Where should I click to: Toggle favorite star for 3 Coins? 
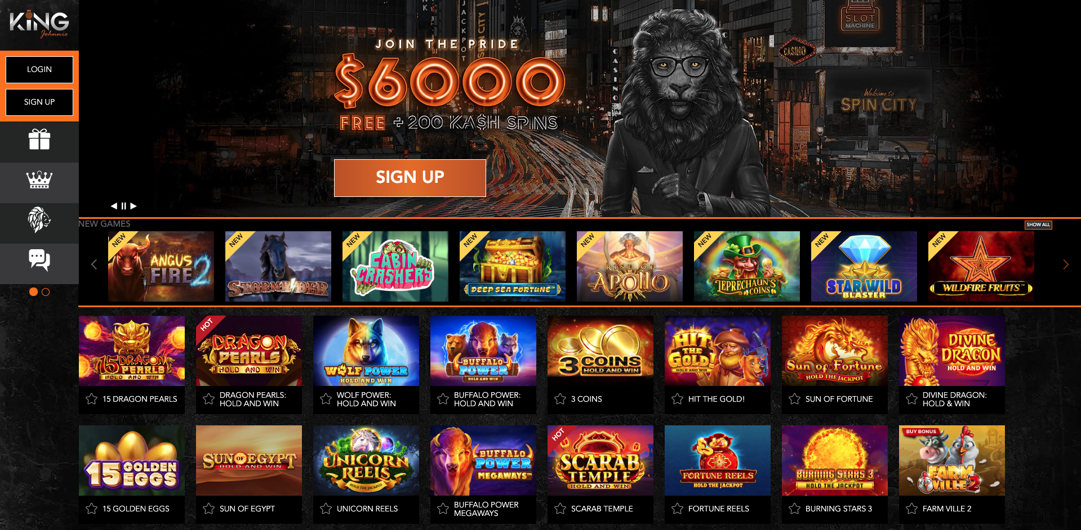point(560,399)
